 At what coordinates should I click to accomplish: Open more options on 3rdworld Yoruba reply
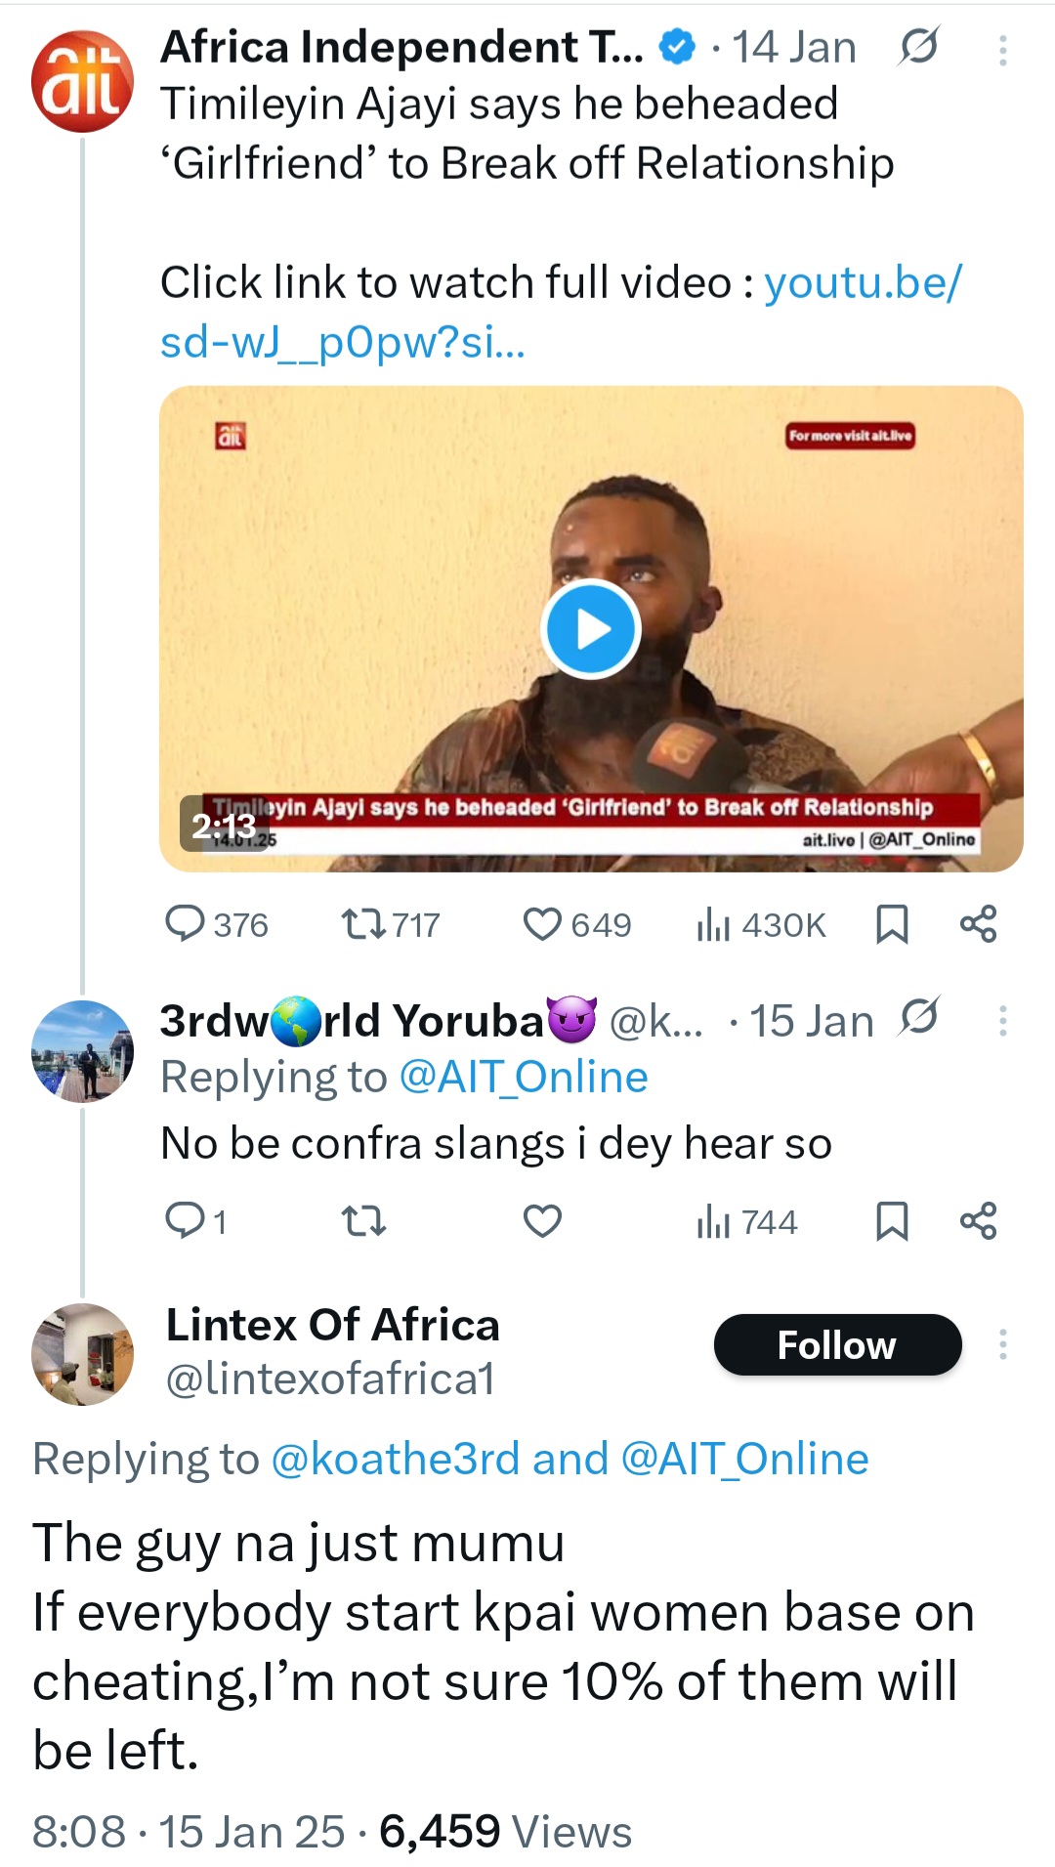point(1002,1021)
